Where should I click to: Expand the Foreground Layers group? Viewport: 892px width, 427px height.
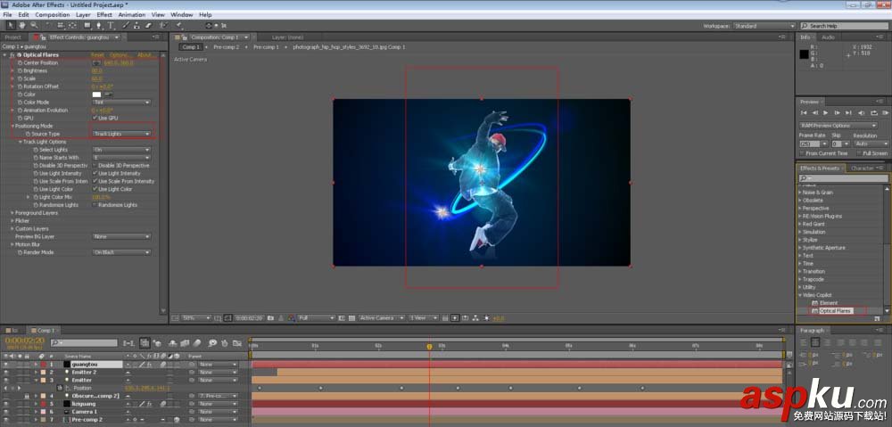click(12, 212)
